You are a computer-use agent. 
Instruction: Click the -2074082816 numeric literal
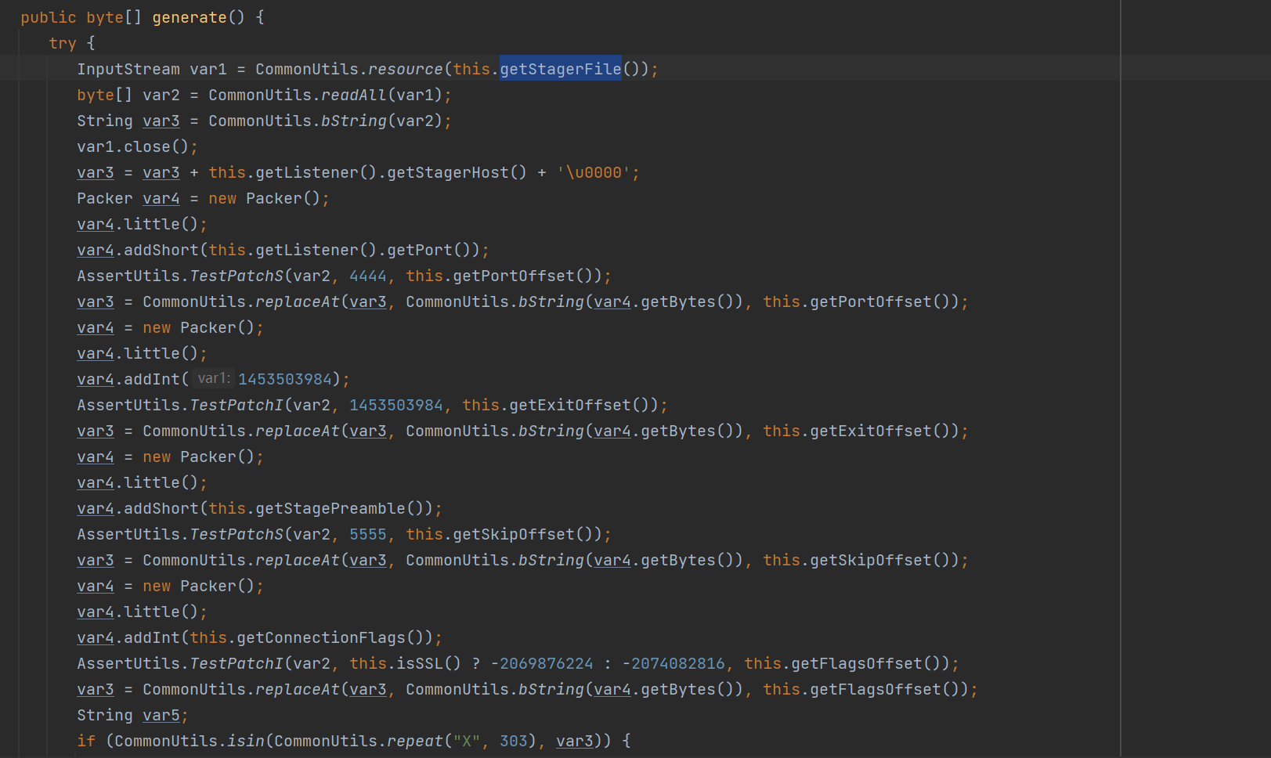click(x=673, y=663)
